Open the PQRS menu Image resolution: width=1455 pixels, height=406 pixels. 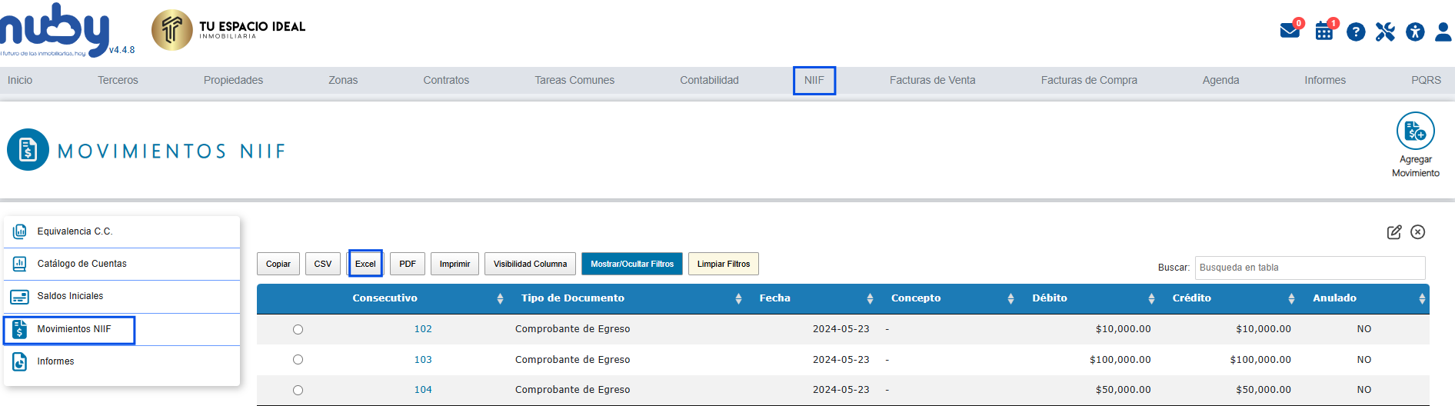[x=1426, y=80]
